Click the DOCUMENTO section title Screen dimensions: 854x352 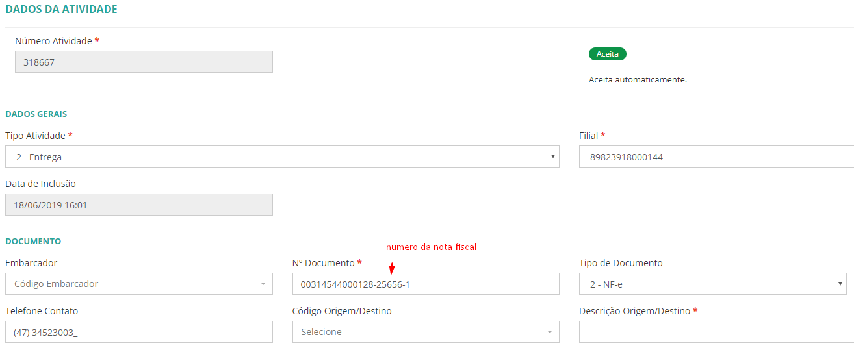click(x=33, y=241)
